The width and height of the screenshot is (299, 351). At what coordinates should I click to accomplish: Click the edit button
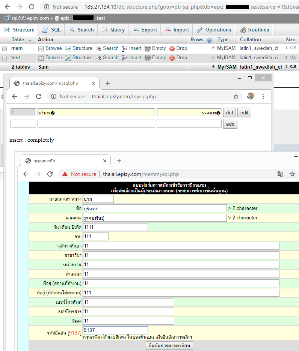(244, 112)
